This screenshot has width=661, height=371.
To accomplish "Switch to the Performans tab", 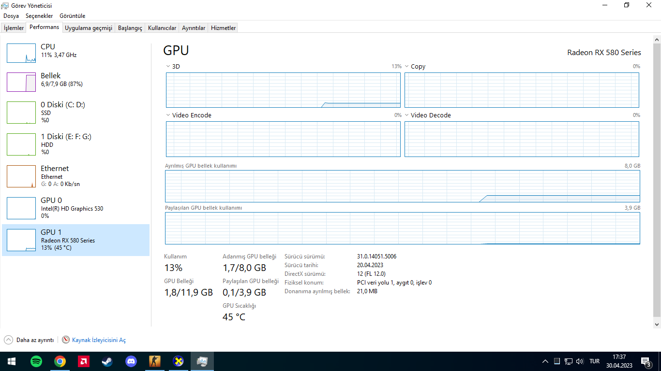I will [44, 28].
